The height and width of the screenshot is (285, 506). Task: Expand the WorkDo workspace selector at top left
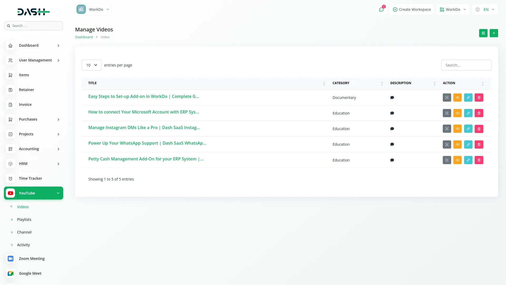[94, 9]
